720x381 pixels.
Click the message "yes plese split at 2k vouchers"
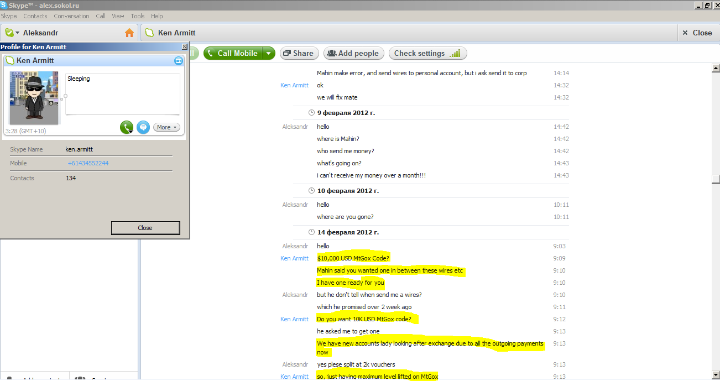coord(356,364)
